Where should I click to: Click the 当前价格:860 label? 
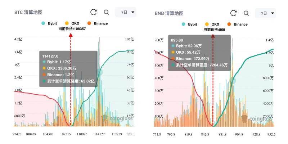[214, 30]
